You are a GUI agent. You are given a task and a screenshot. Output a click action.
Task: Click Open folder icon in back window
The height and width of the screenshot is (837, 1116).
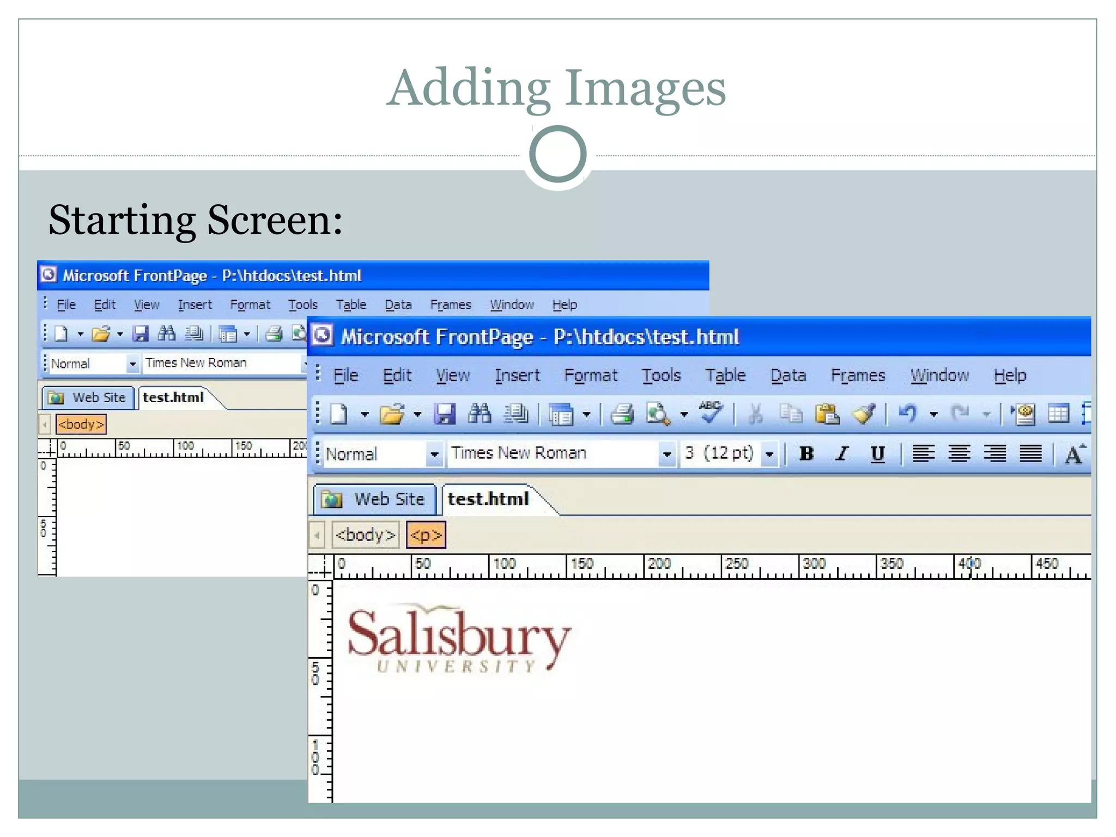click(101, 333)
